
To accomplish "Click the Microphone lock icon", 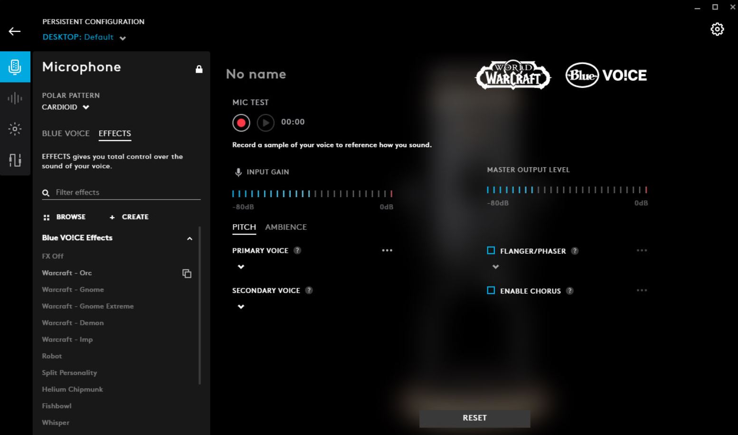I will click(199, 69).
